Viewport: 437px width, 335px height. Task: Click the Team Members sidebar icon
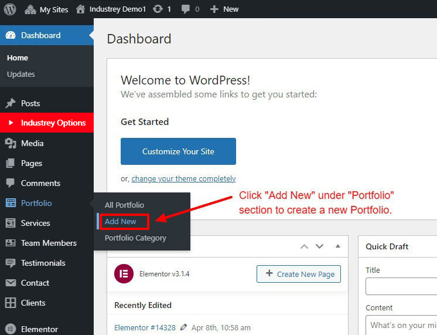coord(11,243)
